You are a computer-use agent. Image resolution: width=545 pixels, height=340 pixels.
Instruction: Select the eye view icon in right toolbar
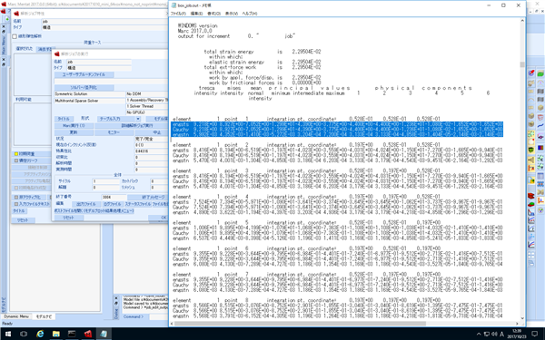540,136
